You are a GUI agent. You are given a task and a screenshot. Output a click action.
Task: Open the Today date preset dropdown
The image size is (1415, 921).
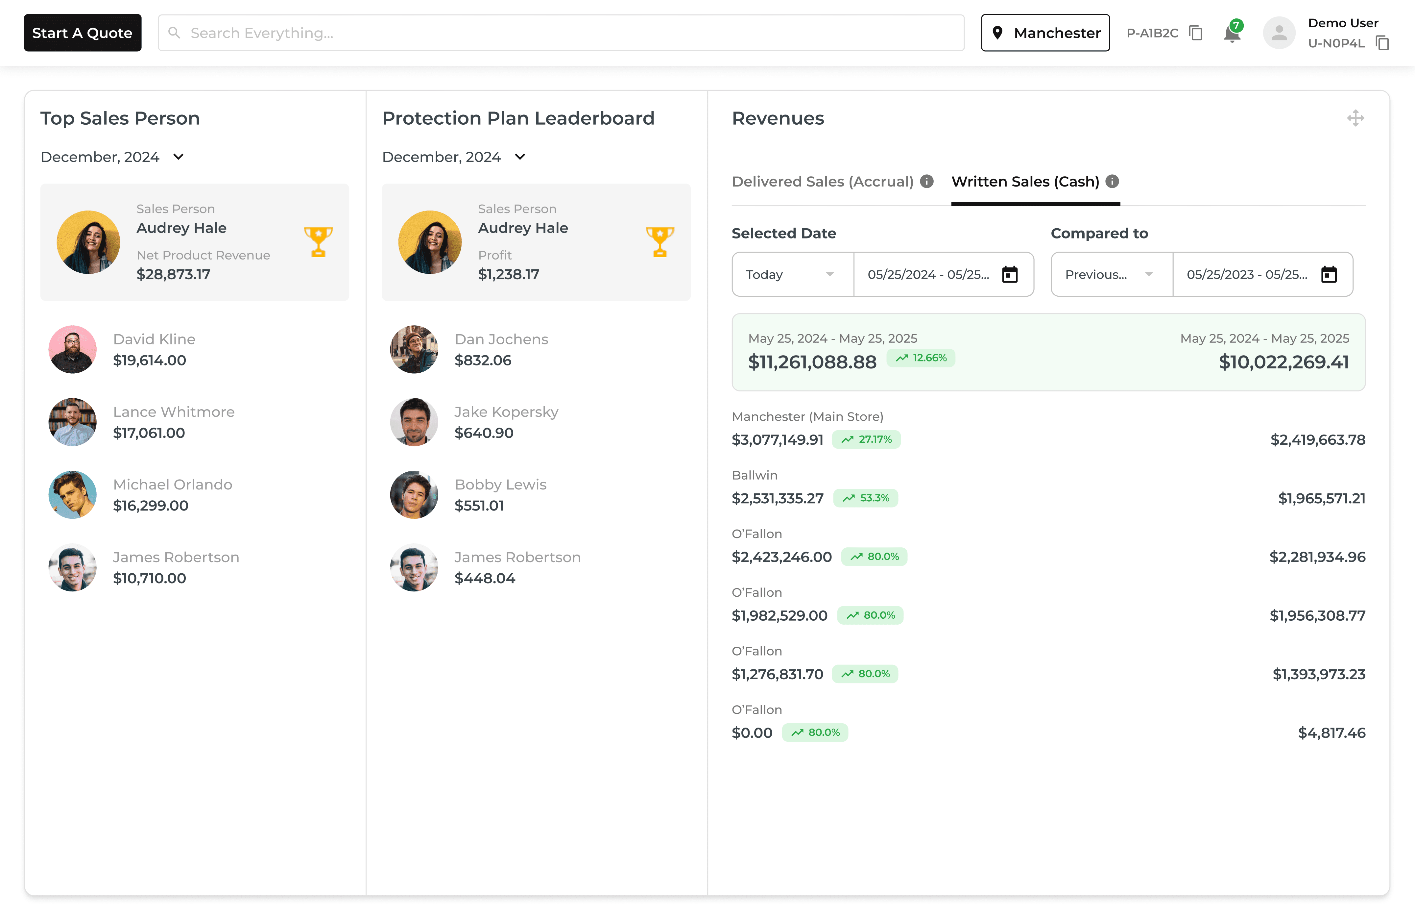(792, 274)
